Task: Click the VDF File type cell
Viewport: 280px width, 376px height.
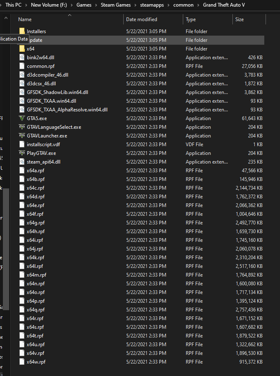Action: pos(194,145)
